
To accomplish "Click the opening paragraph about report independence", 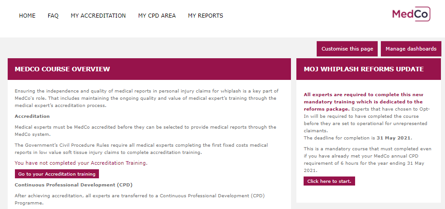I will point(146,98).
